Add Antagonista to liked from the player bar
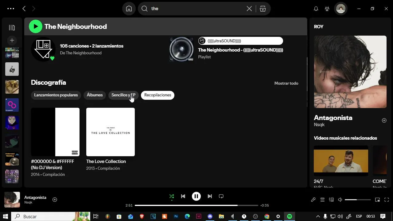The image size is (393, 221). coord(55,200)
